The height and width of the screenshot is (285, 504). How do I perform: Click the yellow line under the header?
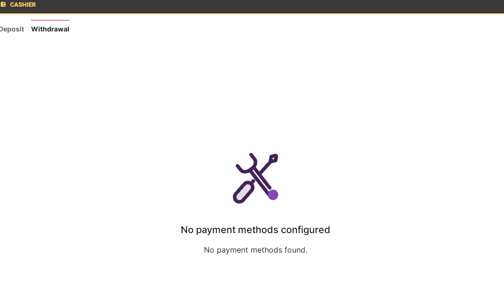pos(252,14)
